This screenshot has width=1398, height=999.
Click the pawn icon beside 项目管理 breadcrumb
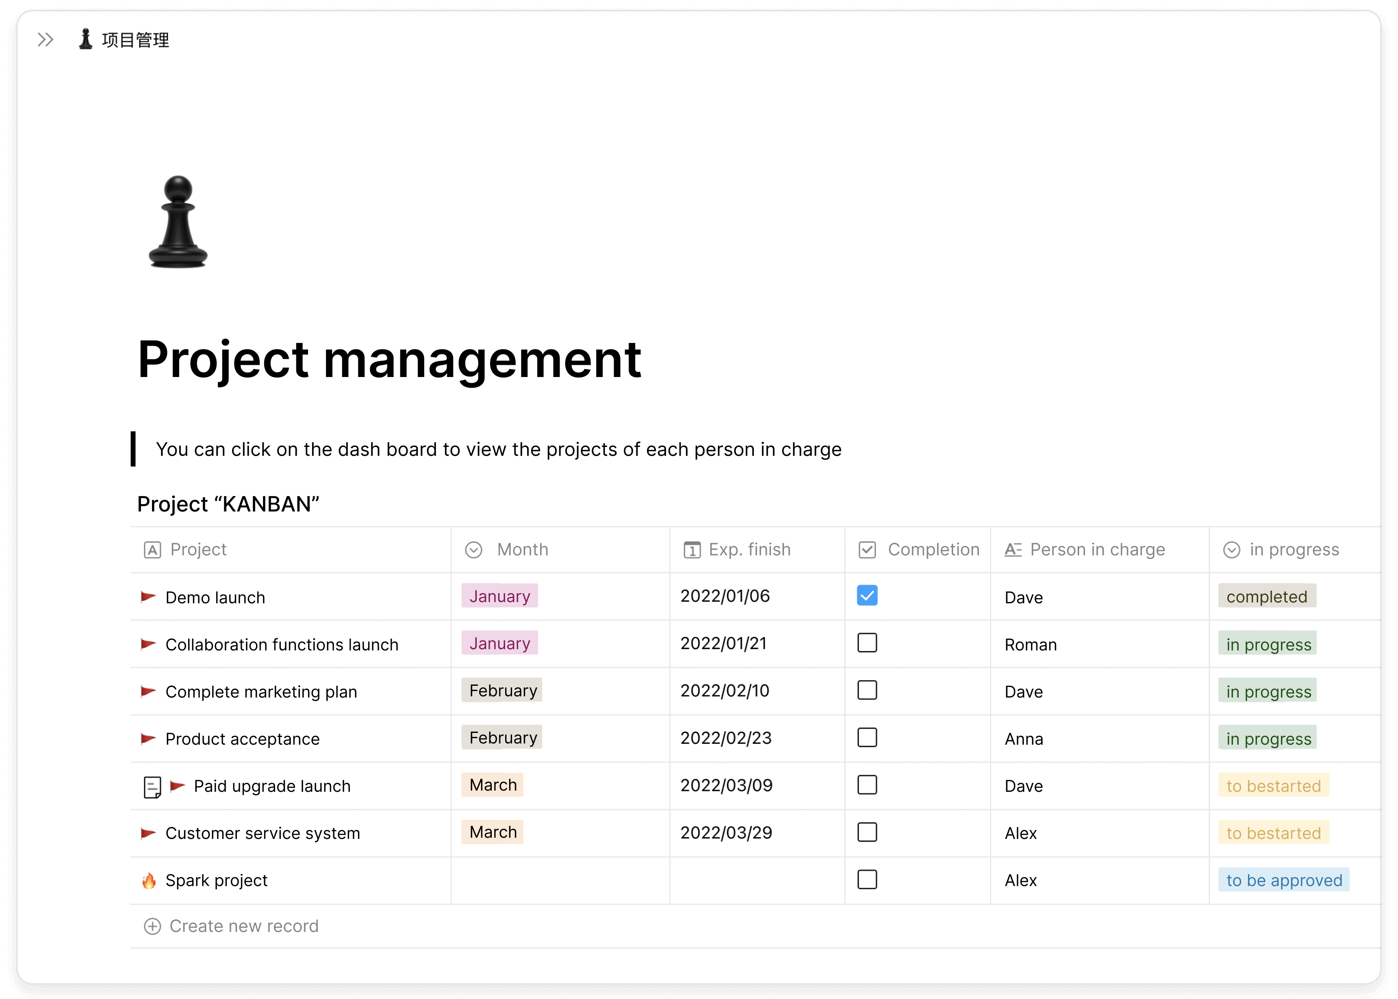pos(85,39)
